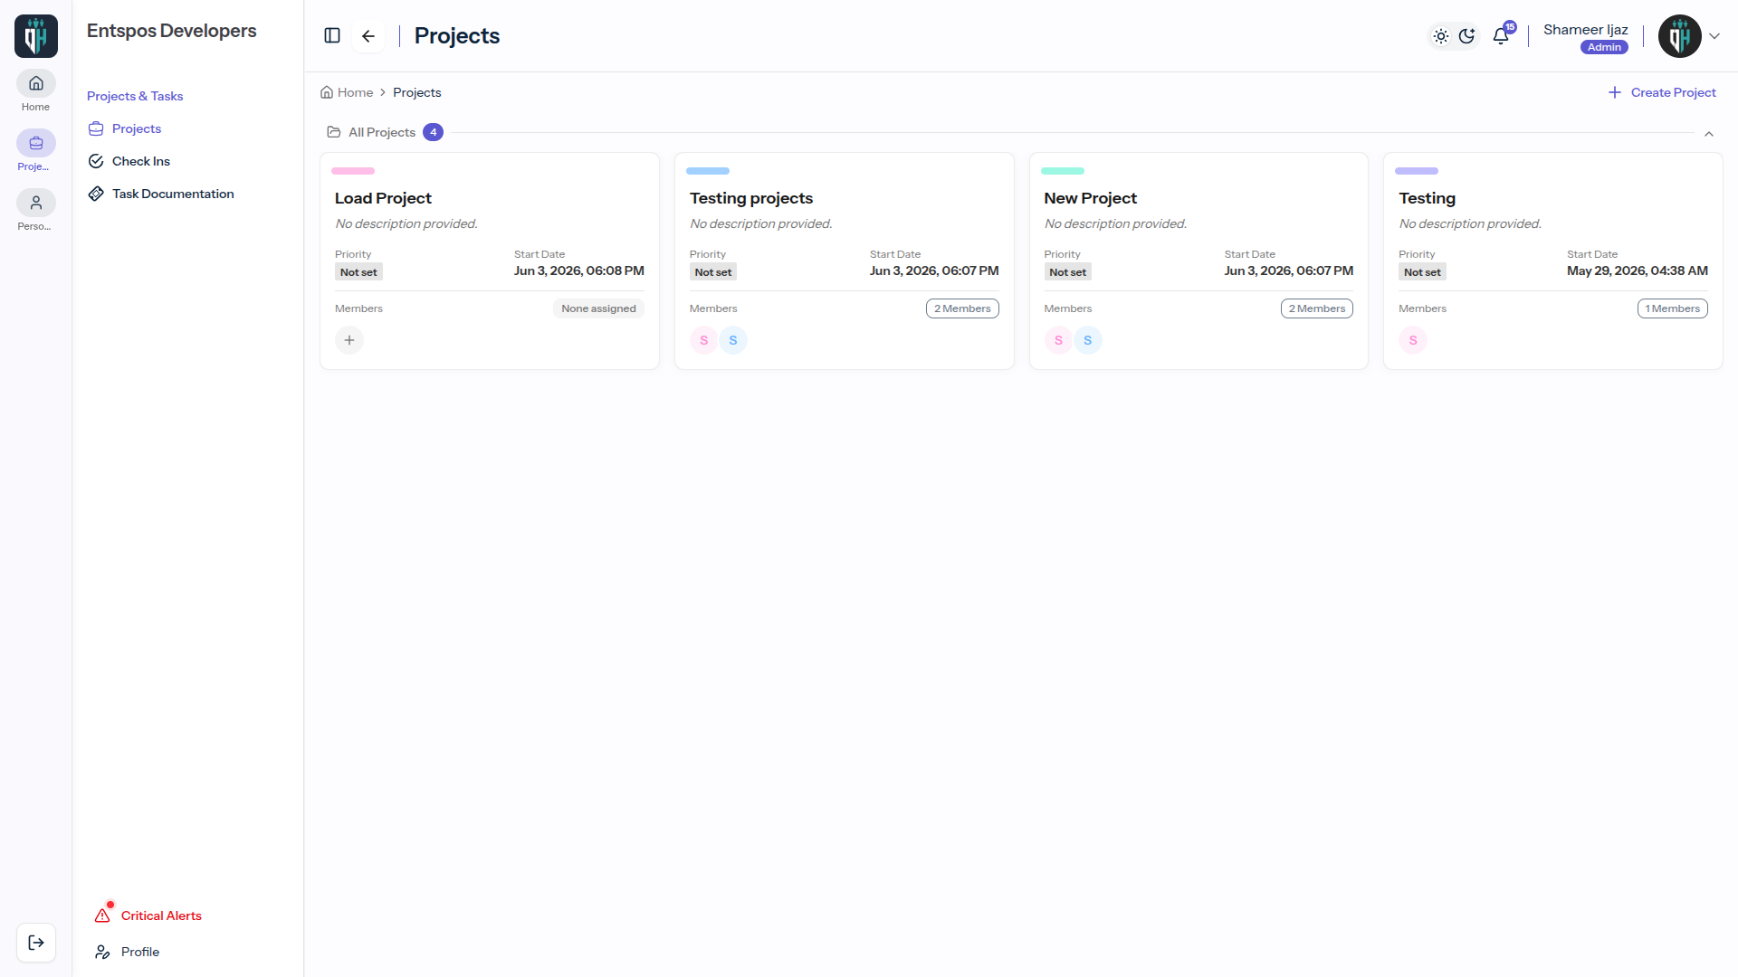Open the New Project card title
Image resolution: width=1738 pixels, height=977 pixels.
[1090, 198]
